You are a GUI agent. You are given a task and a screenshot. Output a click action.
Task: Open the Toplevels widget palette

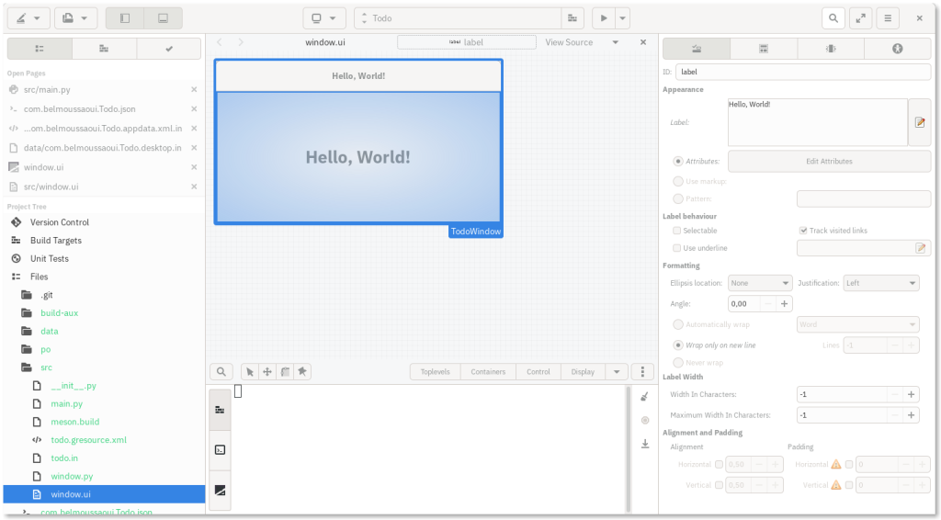pos(435,372)
